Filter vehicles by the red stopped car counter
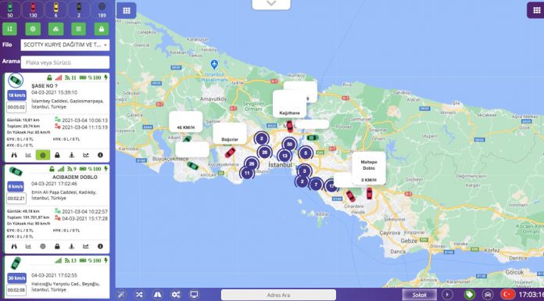Screen dimensions: 544x301 click(x=33, y=9)
